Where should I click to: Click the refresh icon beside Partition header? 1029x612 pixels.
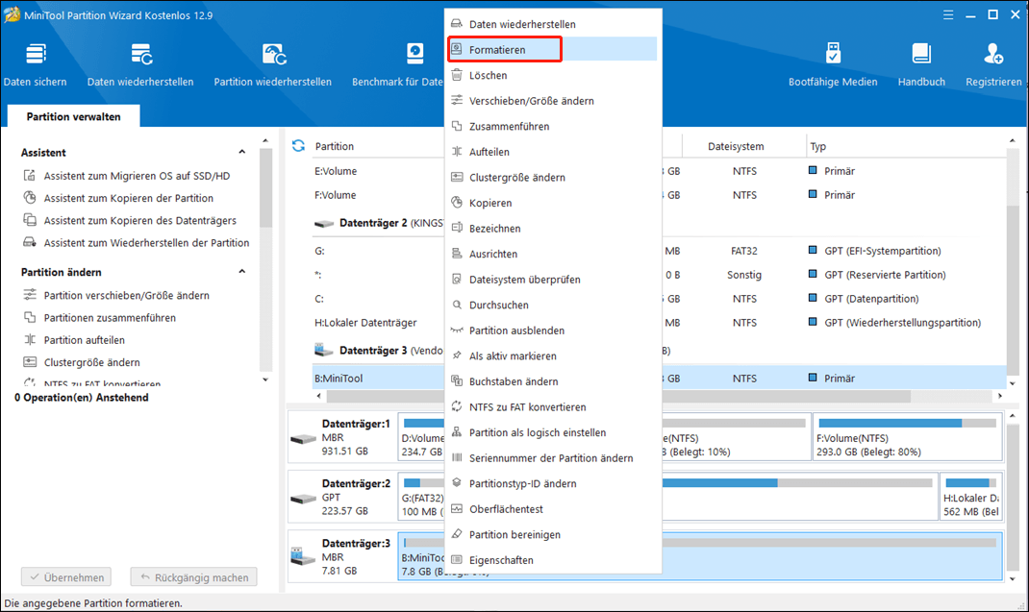pos(298,146)
